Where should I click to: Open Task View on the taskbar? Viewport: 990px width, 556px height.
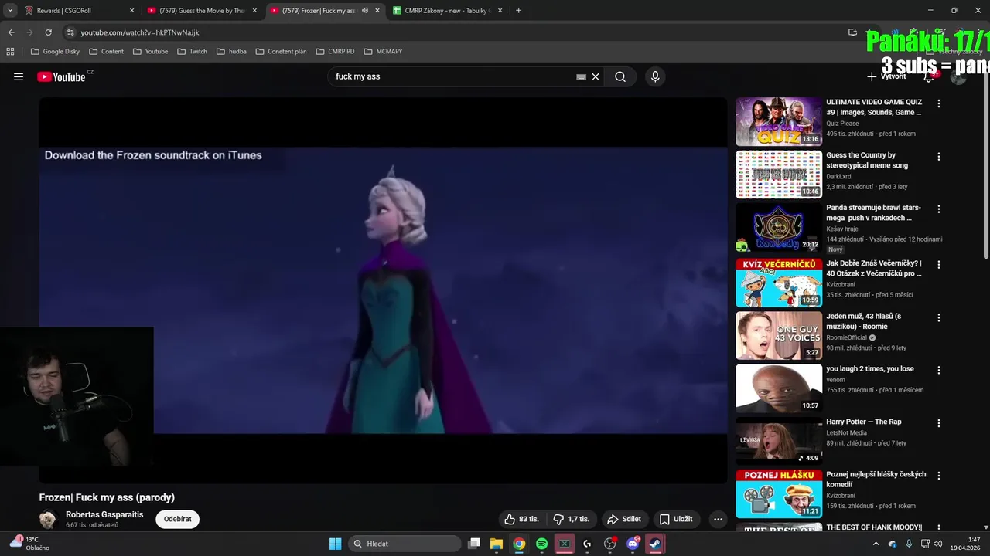point(474,544)
